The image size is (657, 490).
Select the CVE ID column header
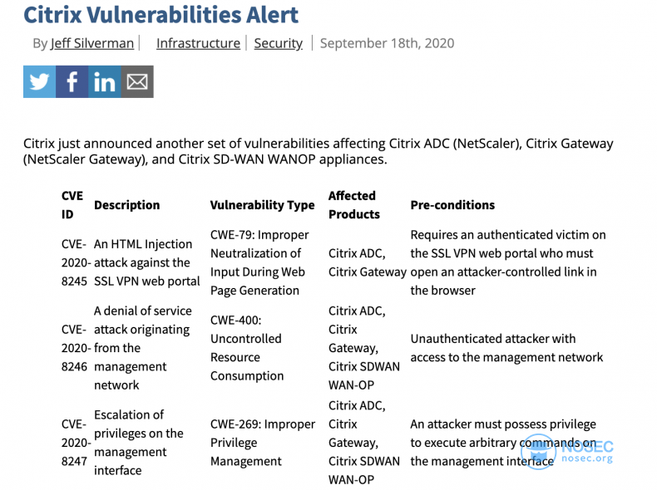click(x=72, y=205)
